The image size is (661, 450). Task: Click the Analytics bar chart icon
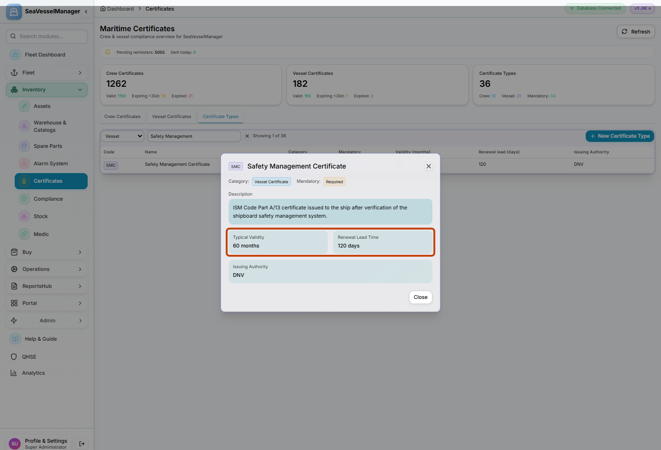tap(14, 373)
